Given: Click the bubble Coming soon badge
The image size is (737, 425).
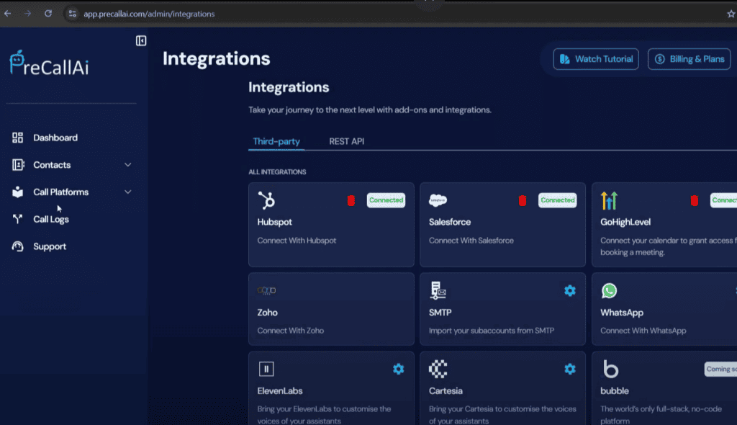Looking at the screenshot, I should pos(720,369).
